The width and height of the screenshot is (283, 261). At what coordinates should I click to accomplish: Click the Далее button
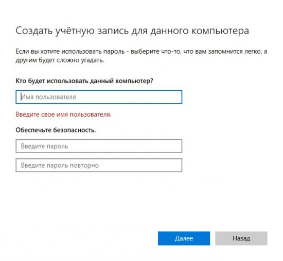pyautogui.click(x=184, y=238)
